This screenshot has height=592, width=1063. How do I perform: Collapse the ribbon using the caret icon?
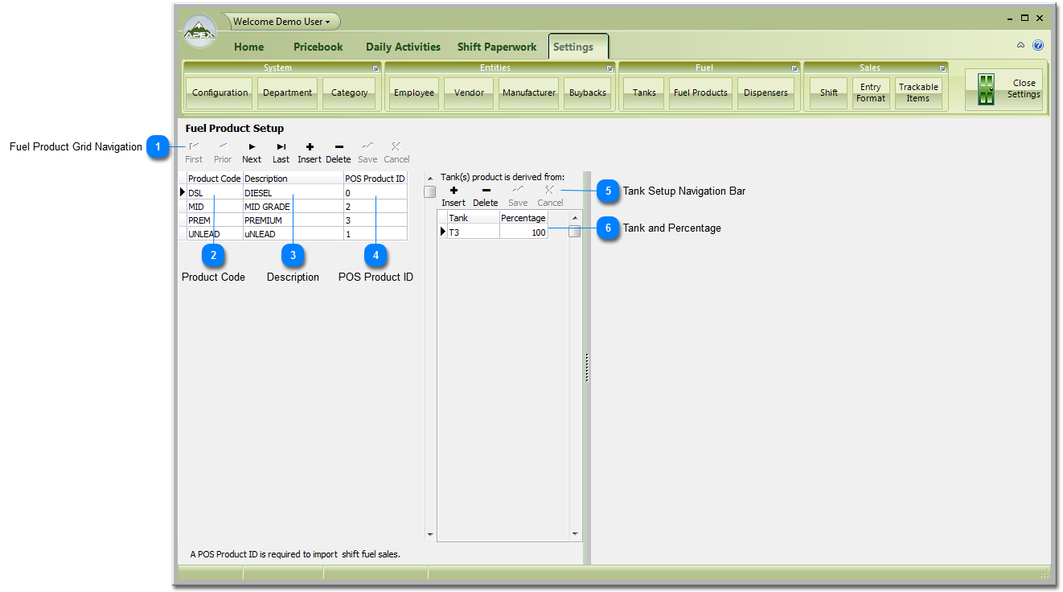[x=1021, y=46]
